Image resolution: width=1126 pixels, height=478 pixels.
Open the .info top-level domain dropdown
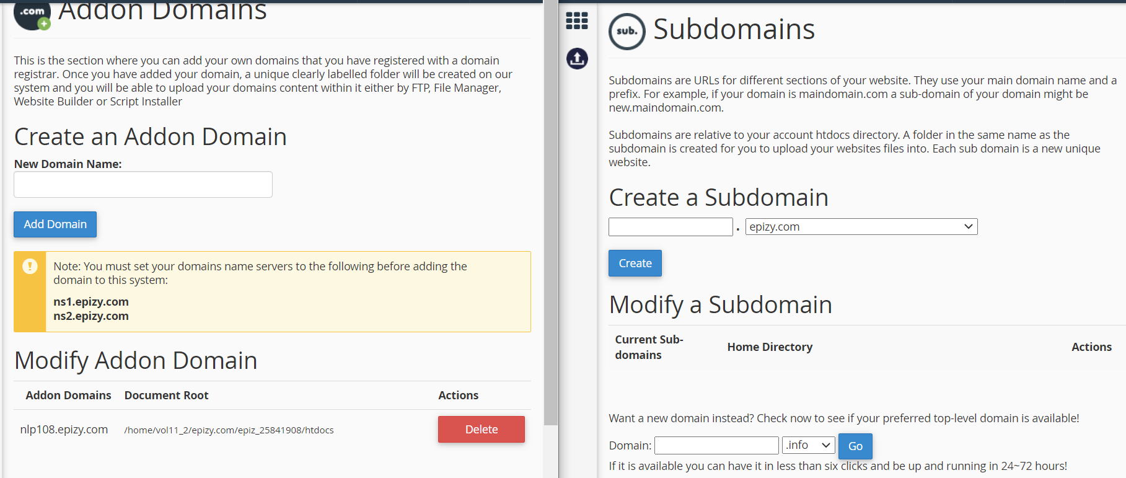pyautogui.click(x=808, y=445)
